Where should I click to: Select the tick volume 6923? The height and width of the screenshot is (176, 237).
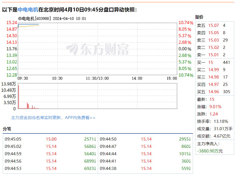click(90, 168)
